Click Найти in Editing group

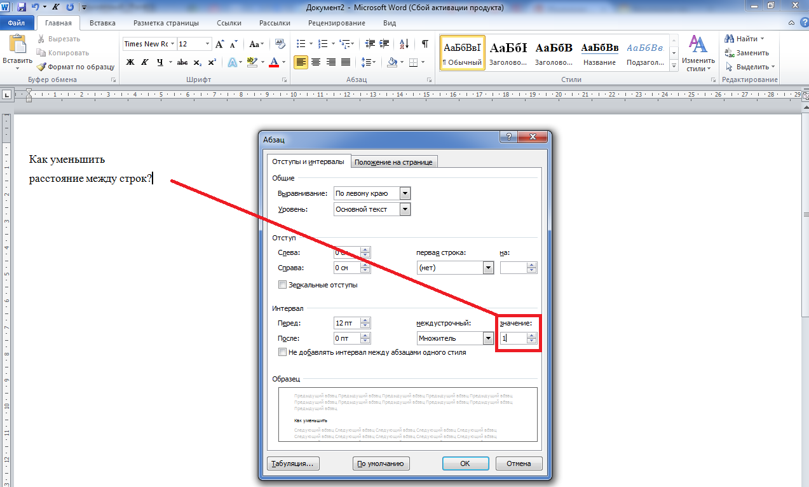point(745,39)
